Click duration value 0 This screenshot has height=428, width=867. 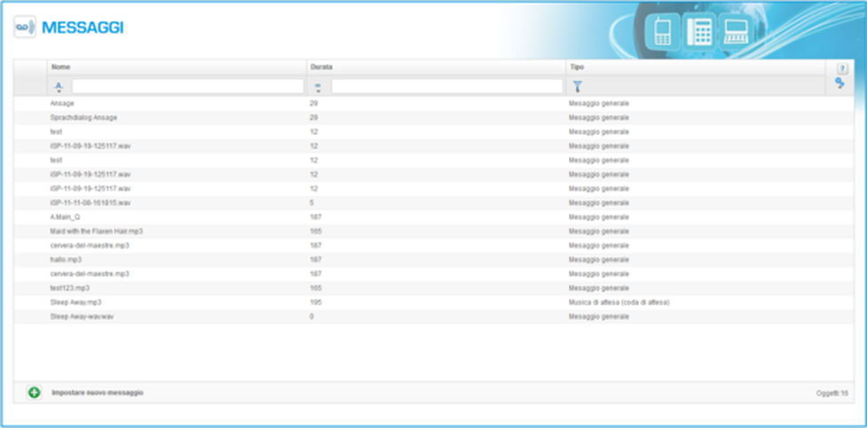311,316
